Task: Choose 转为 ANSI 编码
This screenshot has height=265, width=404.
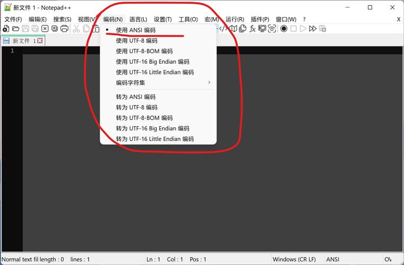Action: point(158,97)
